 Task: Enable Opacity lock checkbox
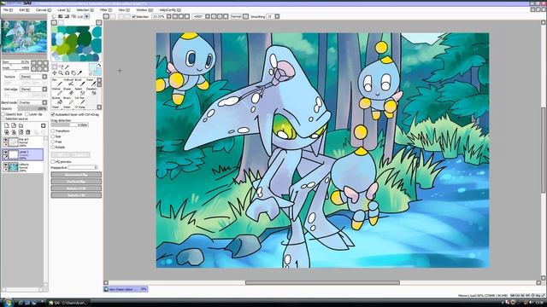point(3,114)
